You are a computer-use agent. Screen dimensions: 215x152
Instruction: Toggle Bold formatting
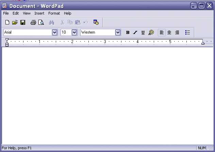[128, 33]
